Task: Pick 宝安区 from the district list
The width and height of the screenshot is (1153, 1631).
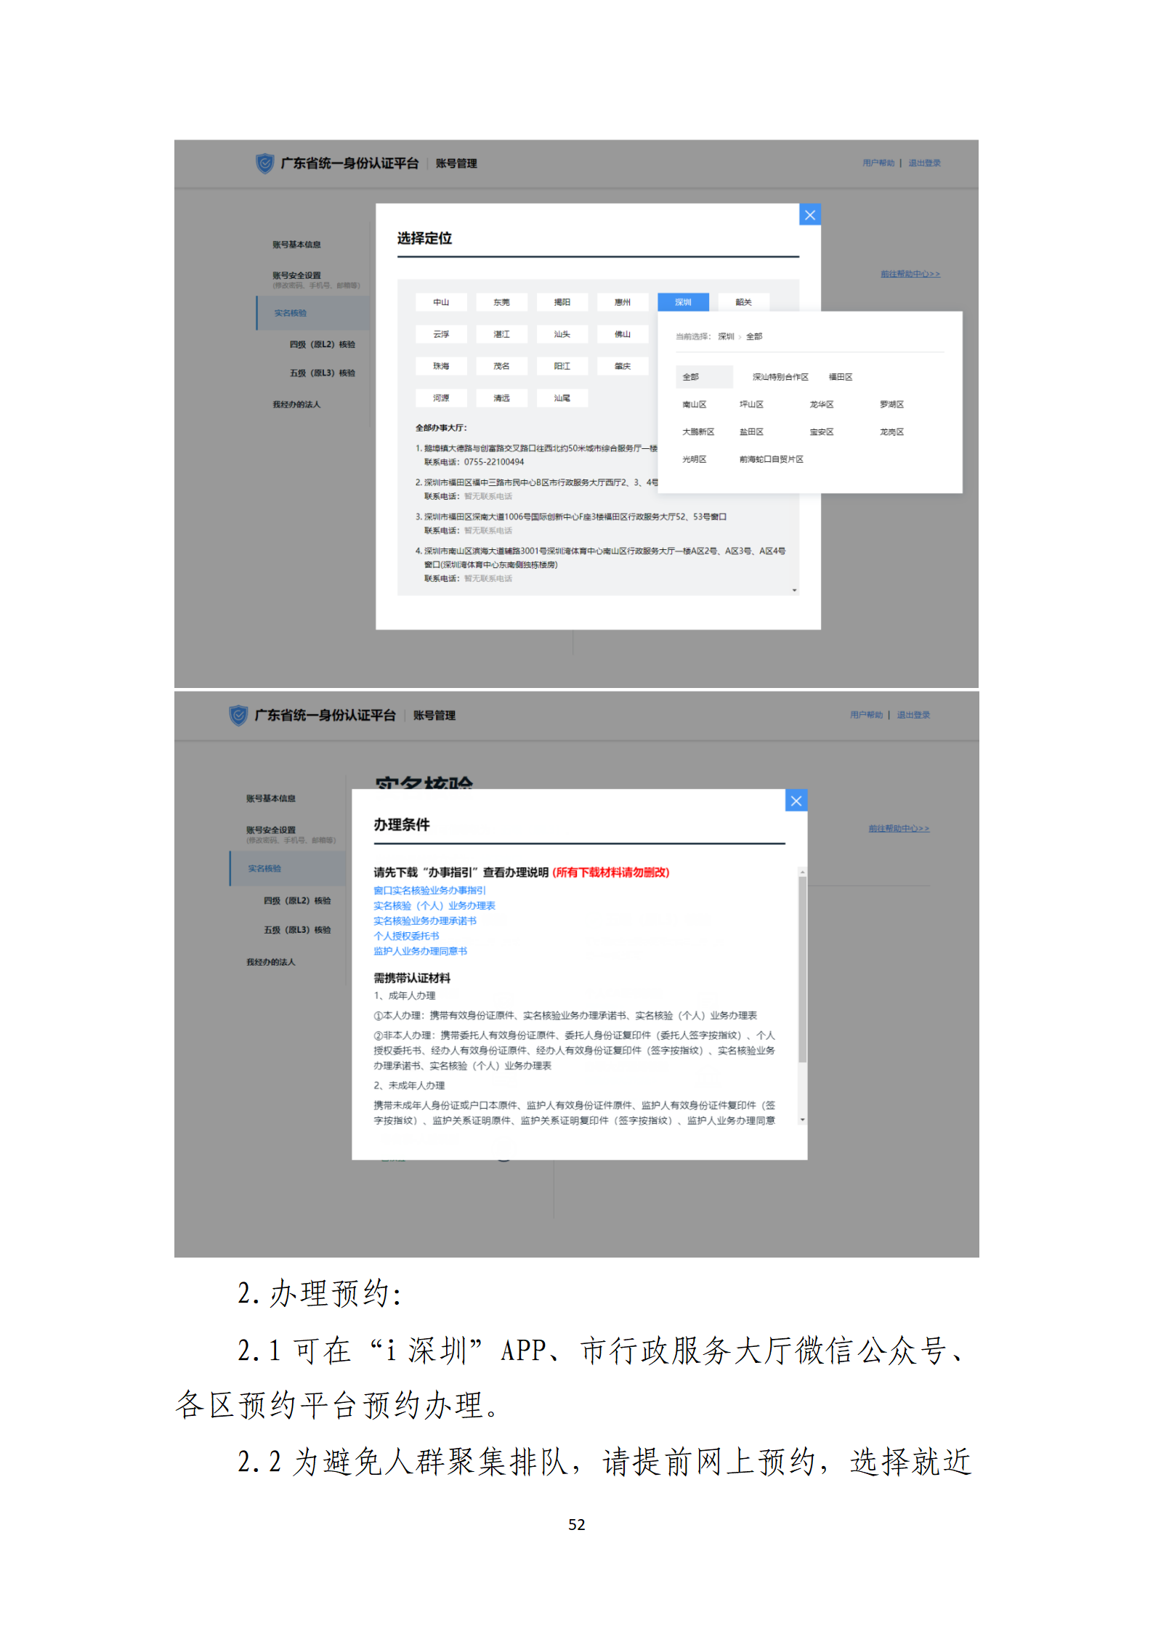Action: point(822,432)
